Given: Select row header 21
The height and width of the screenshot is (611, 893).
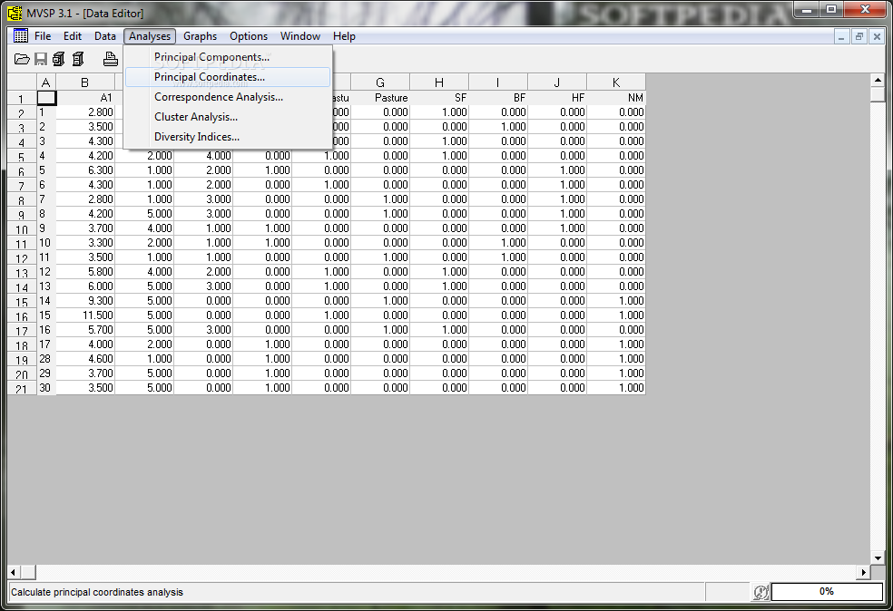Looking at the screenshot, I should (22, 389).
